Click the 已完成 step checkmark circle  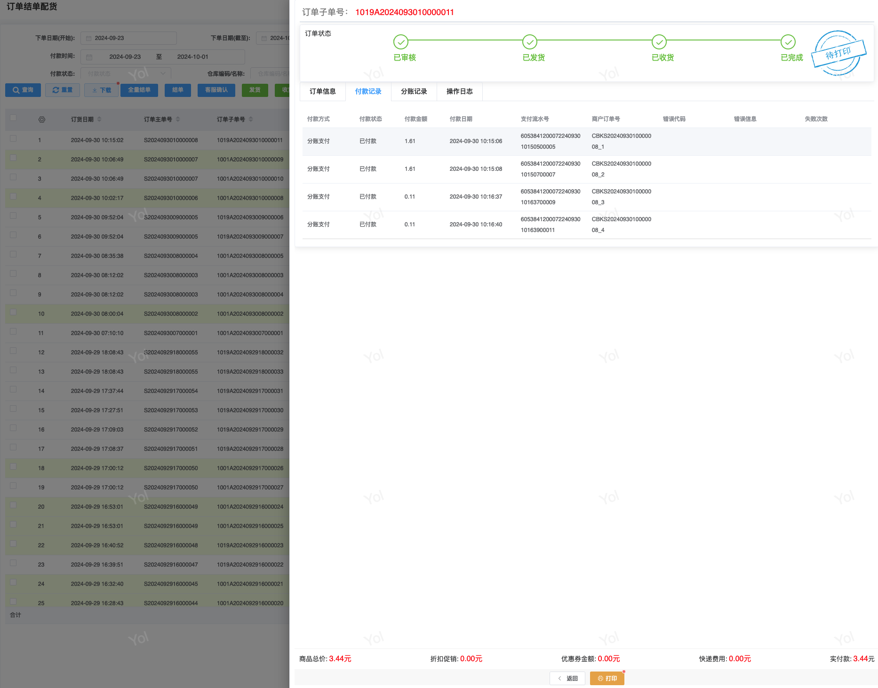(788, 42)
